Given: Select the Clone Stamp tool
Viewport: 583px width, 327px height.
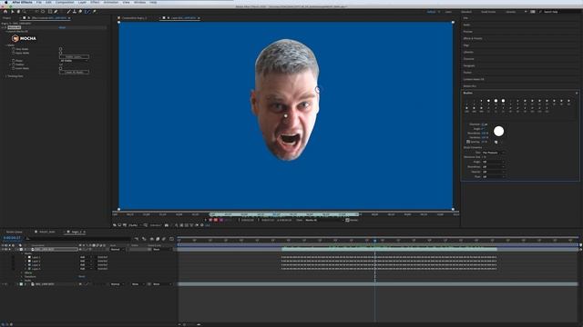Looking at the screenshot, I should (x=75, y=12).
